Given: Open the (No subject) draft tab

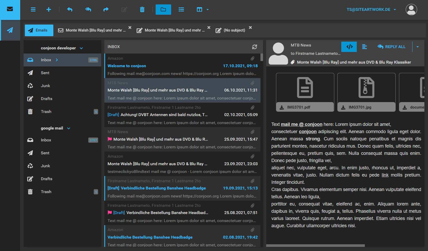Looking at the screenshot, I should click(x=234, y=30).
